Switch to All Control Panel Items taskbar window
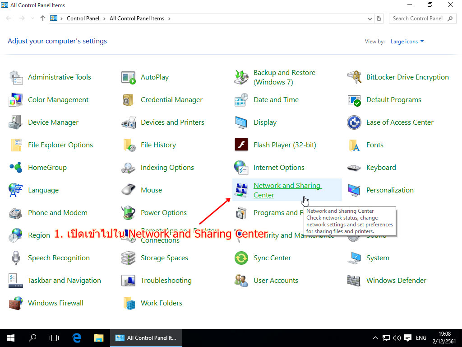The image size is (462, 347). (146, 338)
